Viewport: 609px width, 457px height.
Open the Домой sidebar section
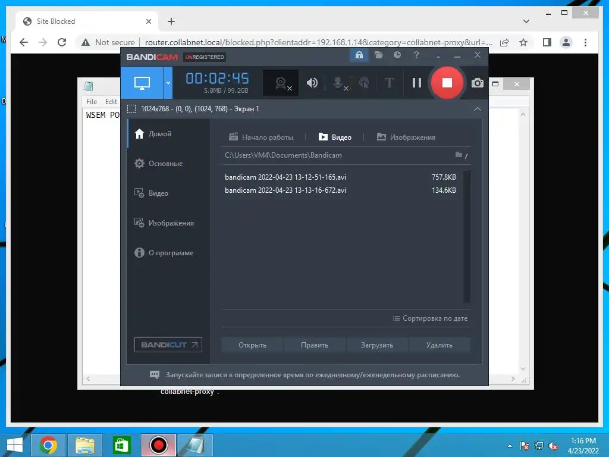[x=169, y=134]
